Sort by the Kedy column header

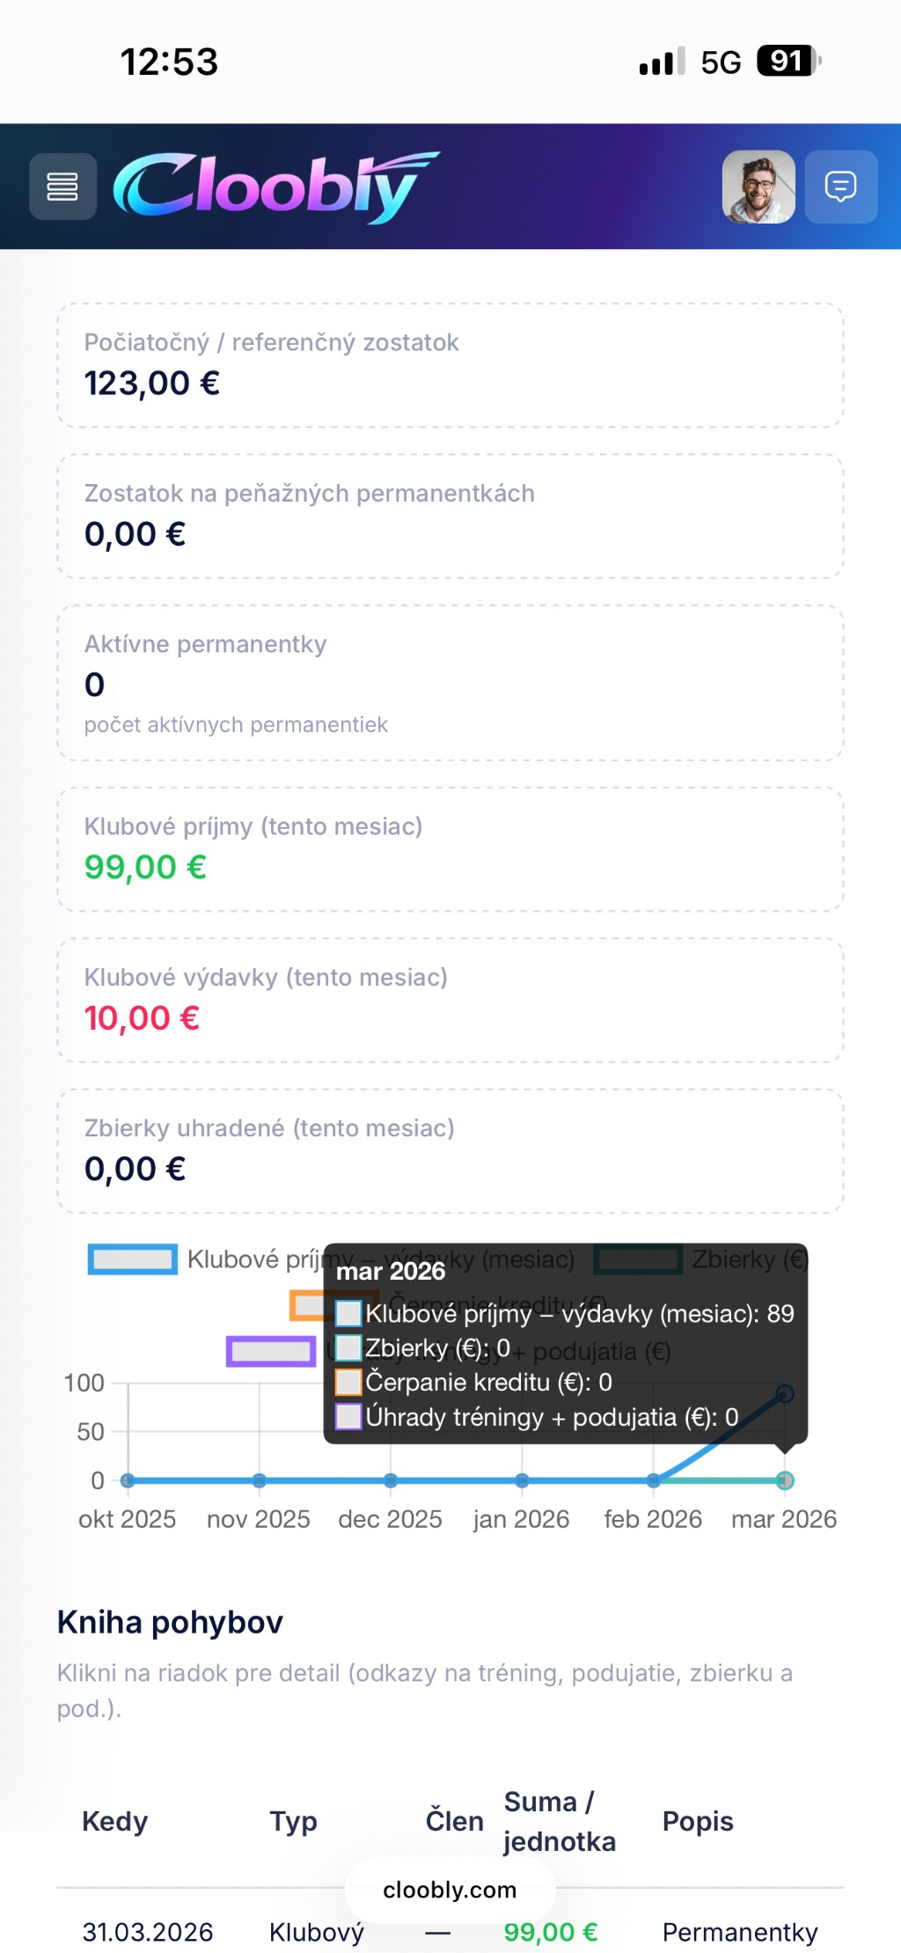point(114,1821)
